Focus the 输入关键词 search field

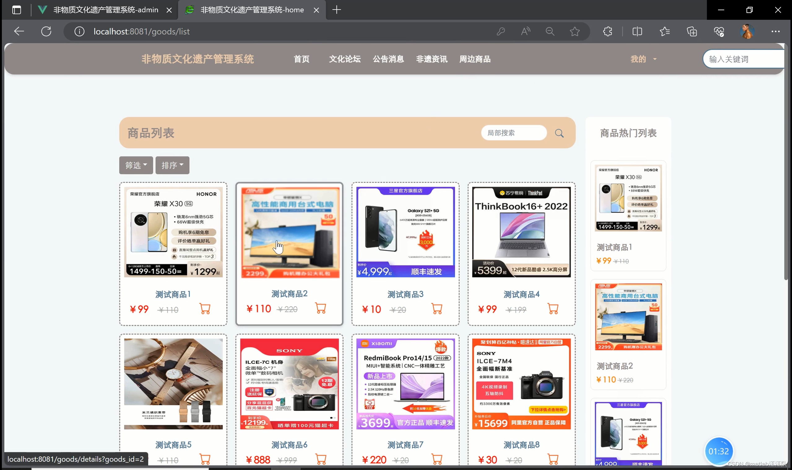[743, 59]
